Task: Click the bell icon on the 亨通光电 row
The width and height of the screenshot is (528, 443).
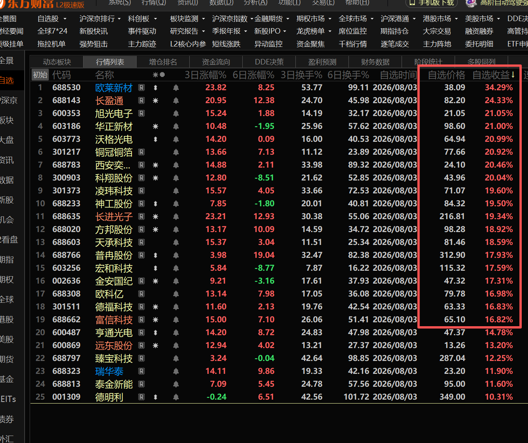Action: tap(176, 333)
